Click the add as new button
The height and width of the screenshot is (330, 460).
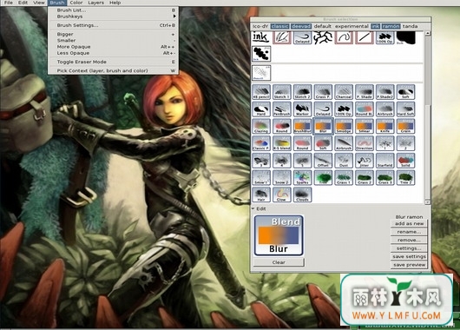point(409,224)
